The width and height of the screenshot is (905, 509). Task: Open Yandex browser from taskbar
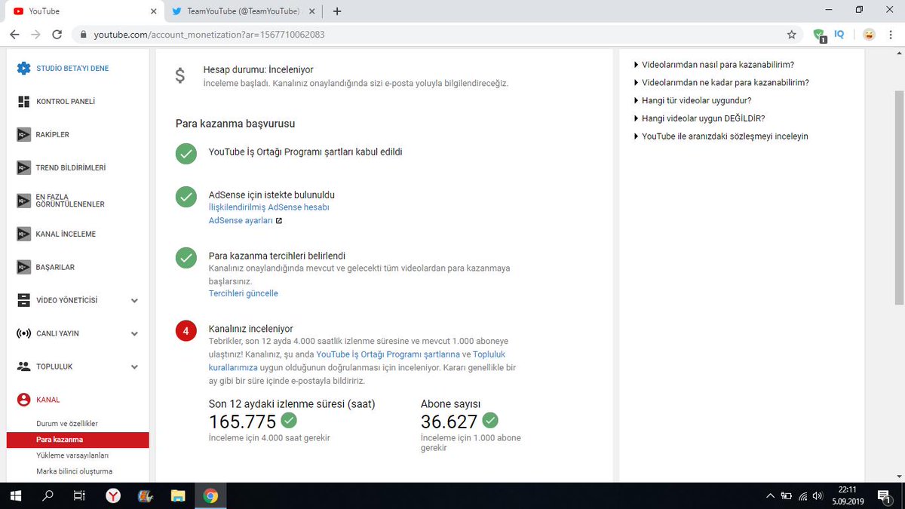tap(112, 495)
